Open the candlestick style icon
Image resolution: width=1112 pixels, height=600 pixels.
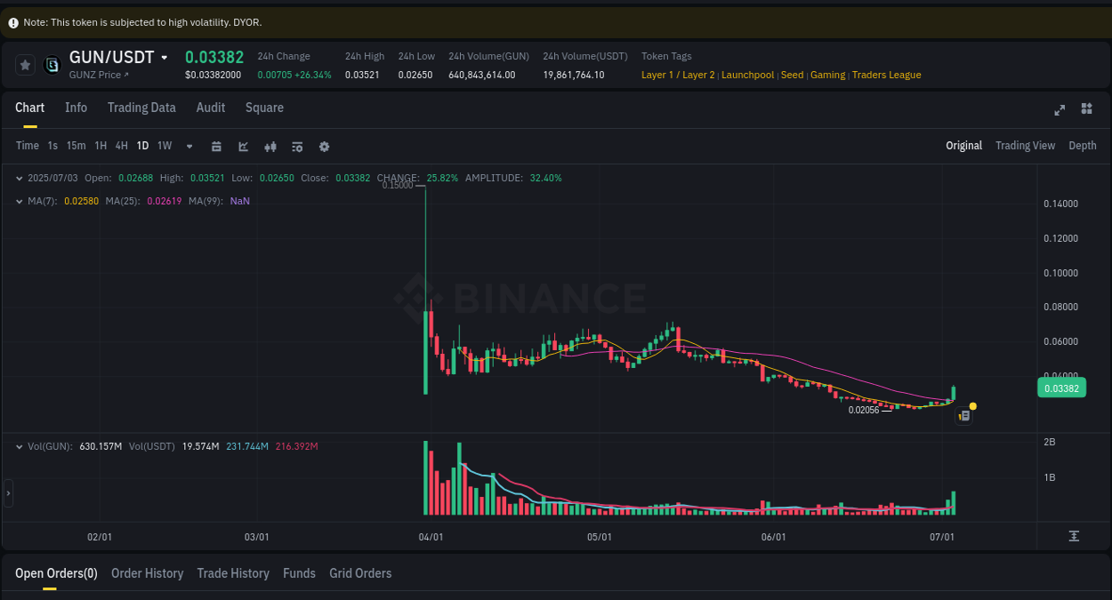[270, 146]
